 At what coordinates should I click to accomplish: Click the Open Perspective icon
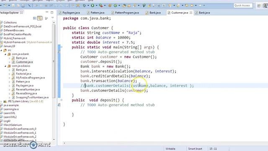click(259, 6)
